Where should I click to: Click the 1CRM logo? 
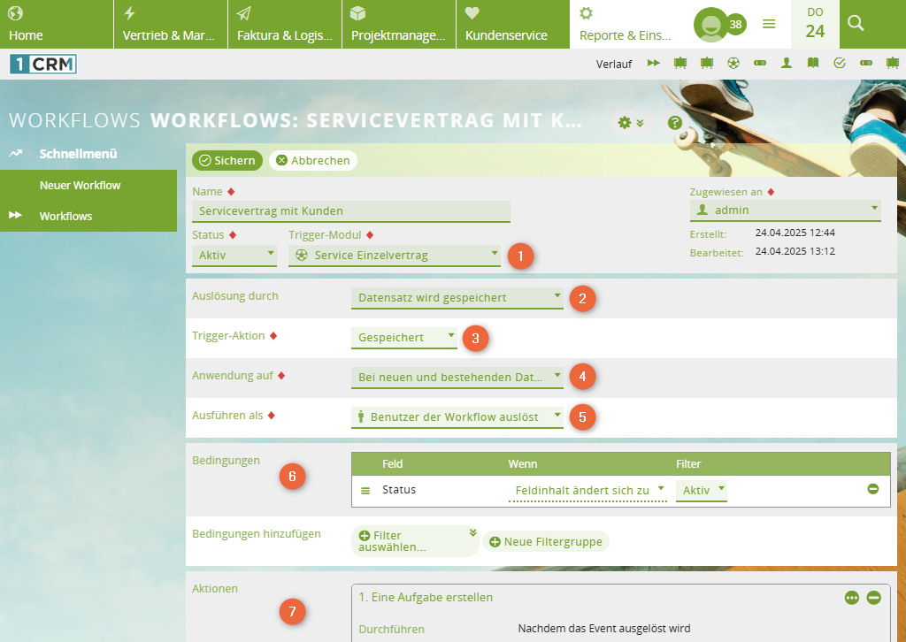[43, 64]
